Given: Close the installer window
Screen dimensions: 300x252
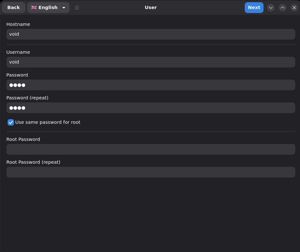Looking at the screenshot, I should click(294, 8).
